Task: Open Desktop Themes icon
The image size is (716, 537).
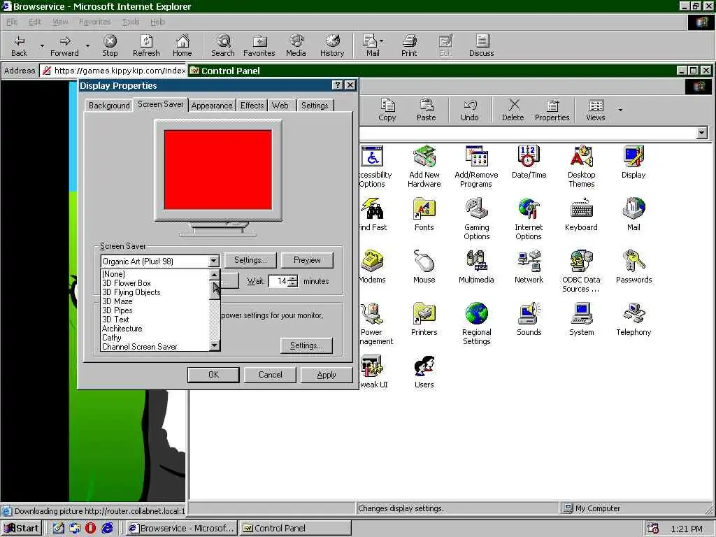Action: pyautogui.click(x=581, y=166)
